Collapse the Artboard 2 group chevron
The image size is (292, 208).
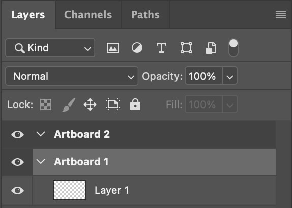pyautogui.click(x=41, y=134)
